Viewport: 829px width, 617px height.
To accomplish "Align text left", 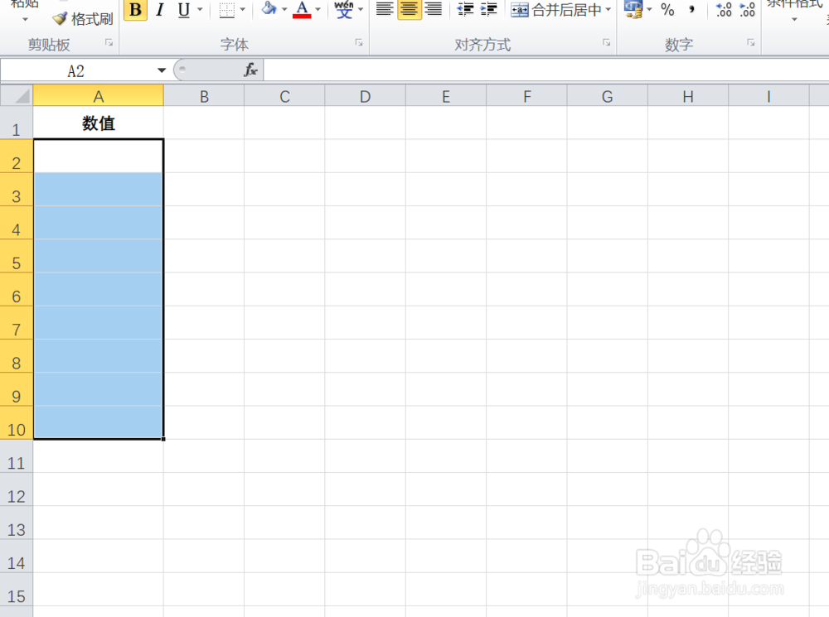I will tap(385, 9).
